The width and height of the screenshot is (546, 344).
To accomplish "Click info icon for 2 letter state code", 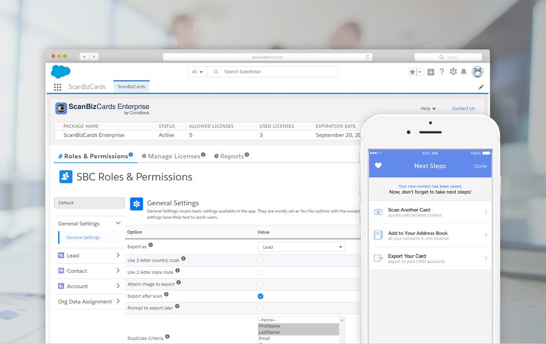I will [178, 270].
